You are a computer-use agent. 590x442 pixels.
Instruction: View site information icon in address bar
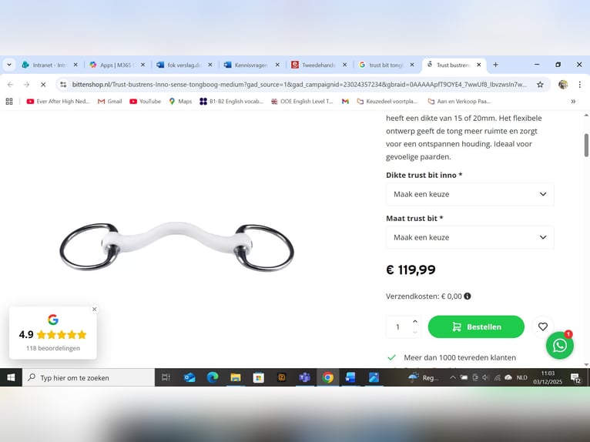(63, 85)
